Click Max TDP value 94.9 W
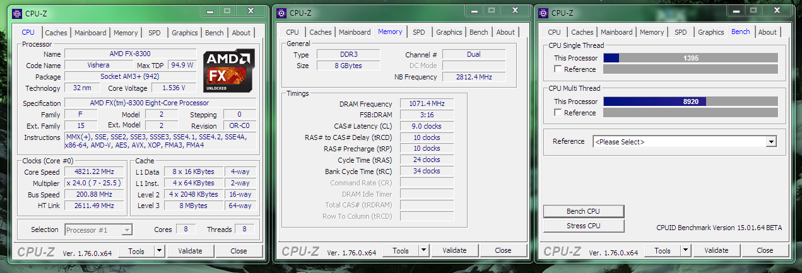This screenshot has height=273, width=802. pyautogui.click(x=182, y=66)
